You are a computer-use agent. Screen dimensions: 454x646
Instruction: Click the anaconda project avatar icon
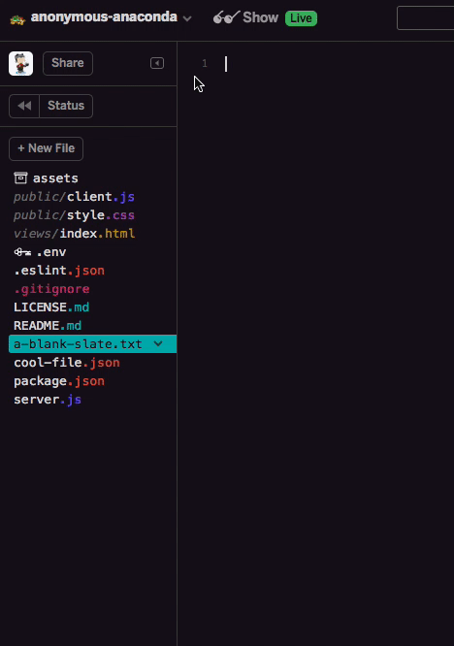(17, 19)
